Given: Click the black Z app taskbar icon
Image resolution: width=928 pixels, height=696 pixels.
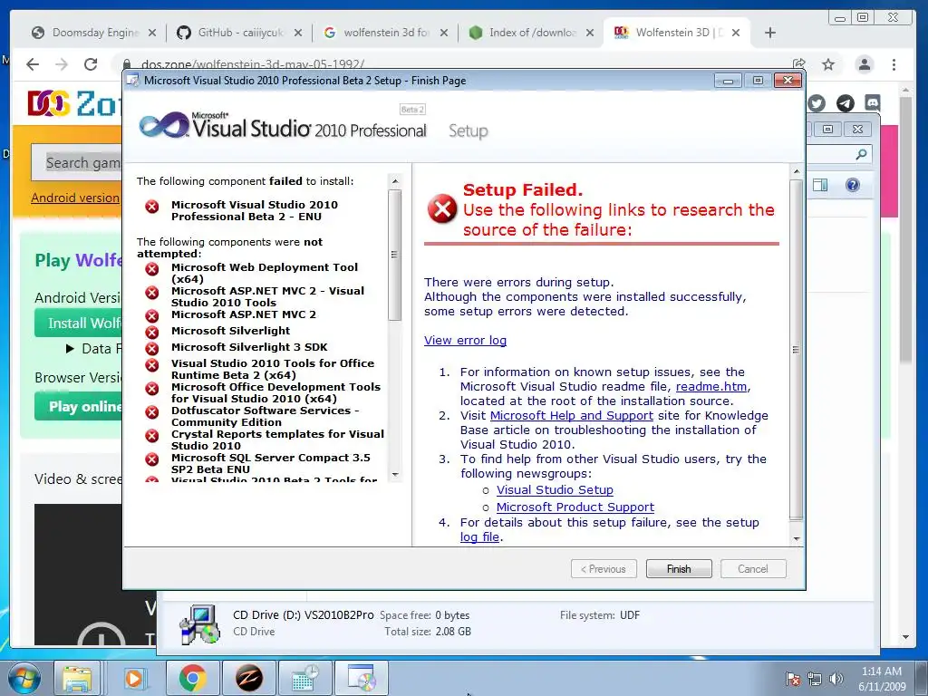Looking at the screenshot, I should point(248,678).
